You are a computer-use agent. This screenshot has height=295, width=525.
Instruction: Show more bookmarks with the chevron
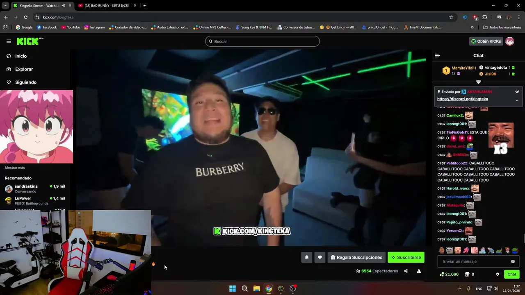point(472,27)
